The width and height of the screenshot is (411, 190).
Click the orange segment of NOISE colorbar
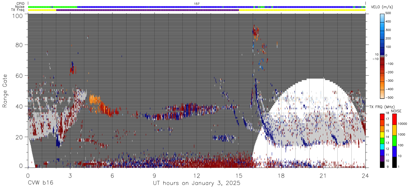tap(395, 130)
